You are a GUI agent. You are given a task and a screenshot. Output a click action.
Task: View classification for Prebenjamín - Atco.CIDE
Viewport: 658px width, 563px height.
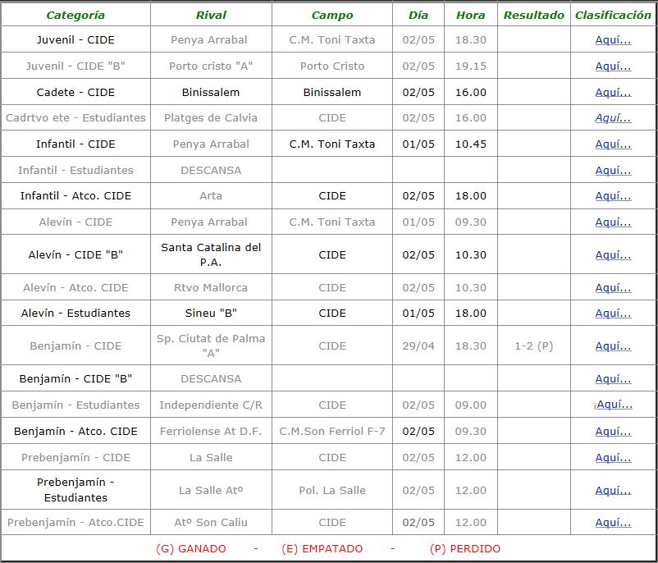coord(613,522)
